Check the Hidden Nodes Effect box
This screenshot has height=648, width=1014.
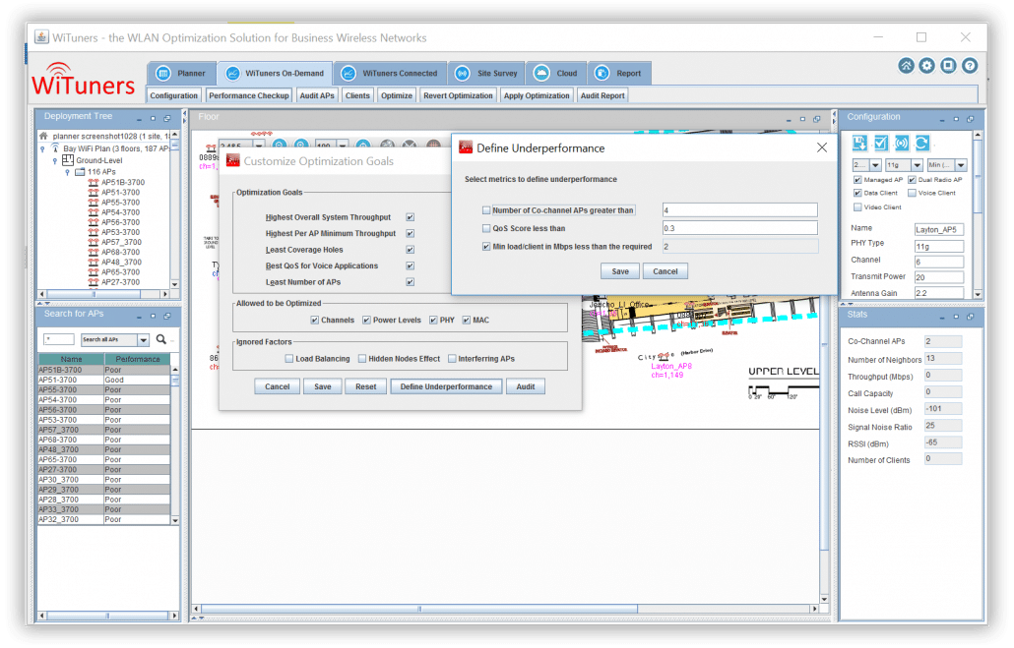tap(362, 359)
